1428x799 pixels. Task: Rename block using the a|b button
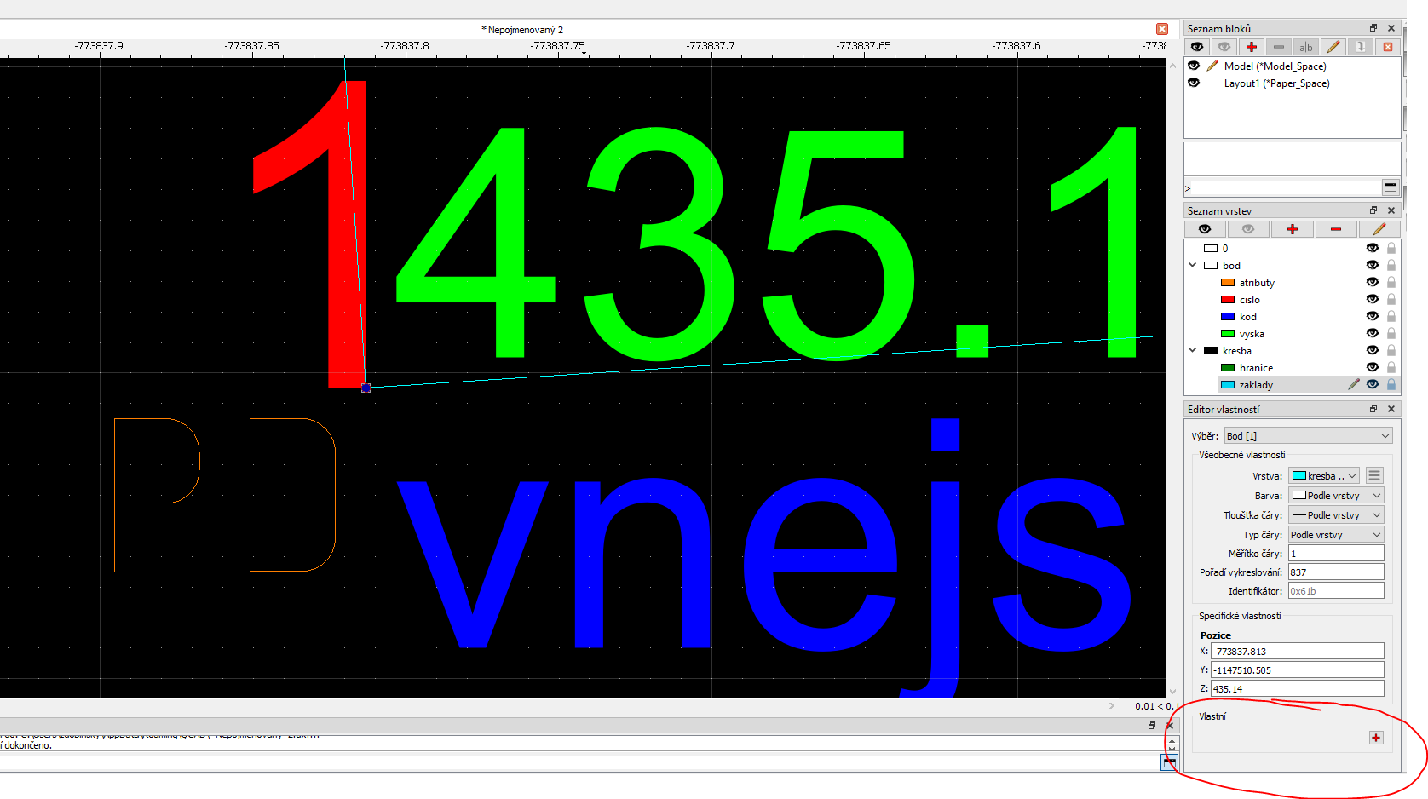pos(1306,47)
